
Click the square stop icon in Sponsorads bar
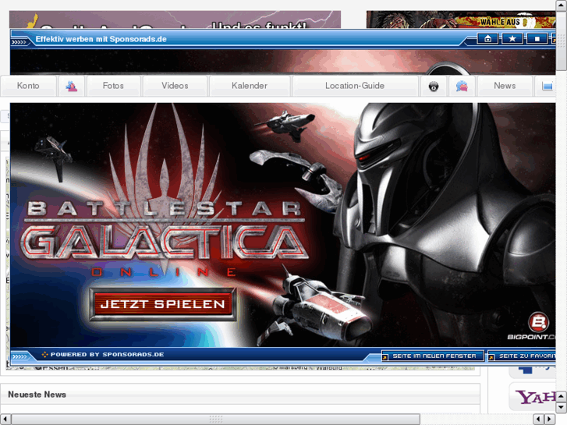(x=537, y=38)
